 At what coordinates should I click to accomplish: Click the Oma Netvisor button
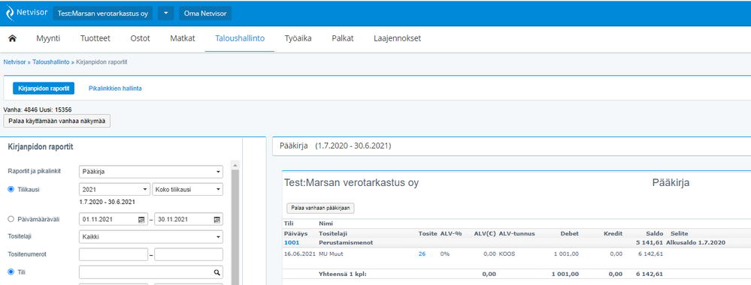click(x=205, y=13)
